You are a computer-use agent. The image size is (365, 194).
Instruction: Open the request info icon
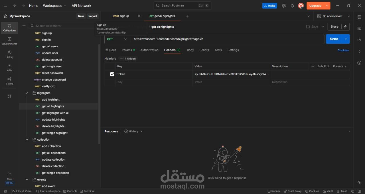(359, 63)
